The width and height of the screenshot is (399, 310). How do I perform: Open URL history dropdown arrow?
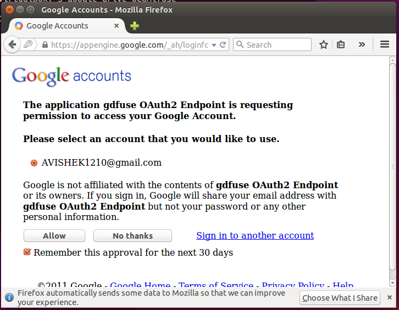(x=214, y=45)
